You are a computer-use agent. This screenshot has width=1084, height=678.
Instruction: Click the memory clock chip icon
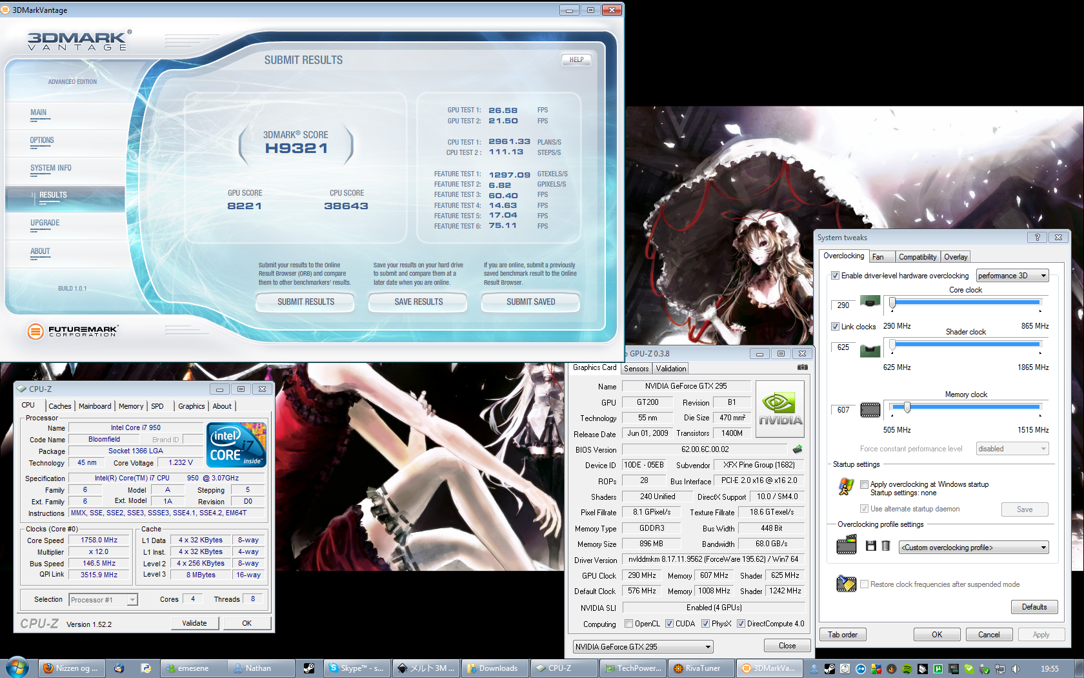870,409
